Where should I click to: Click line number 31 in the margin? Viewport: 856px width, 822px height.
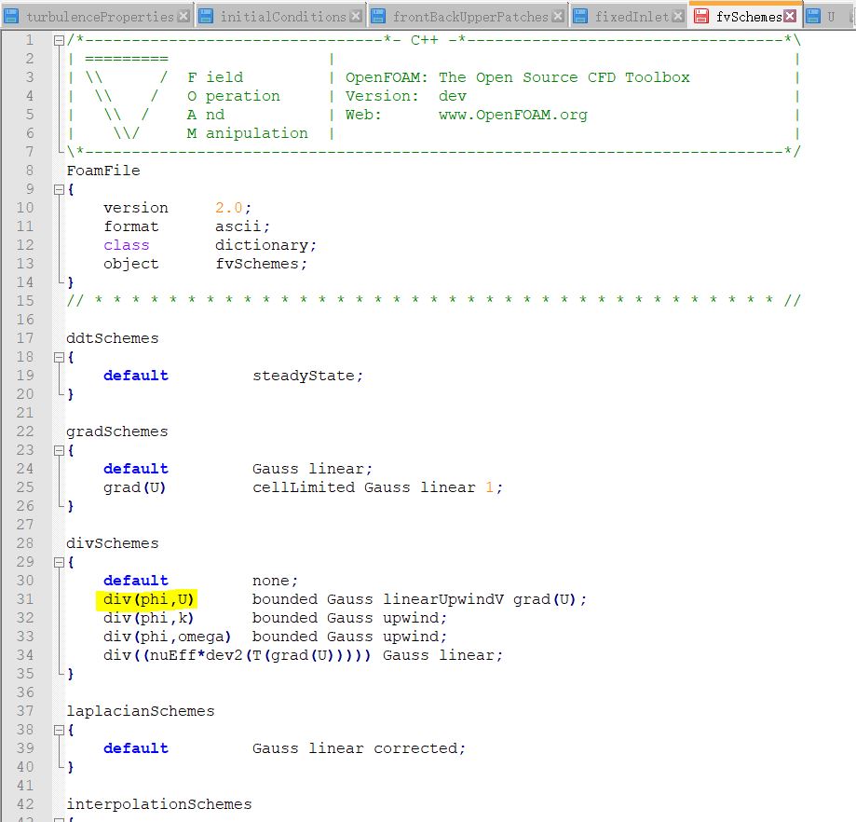pos(25,599)
